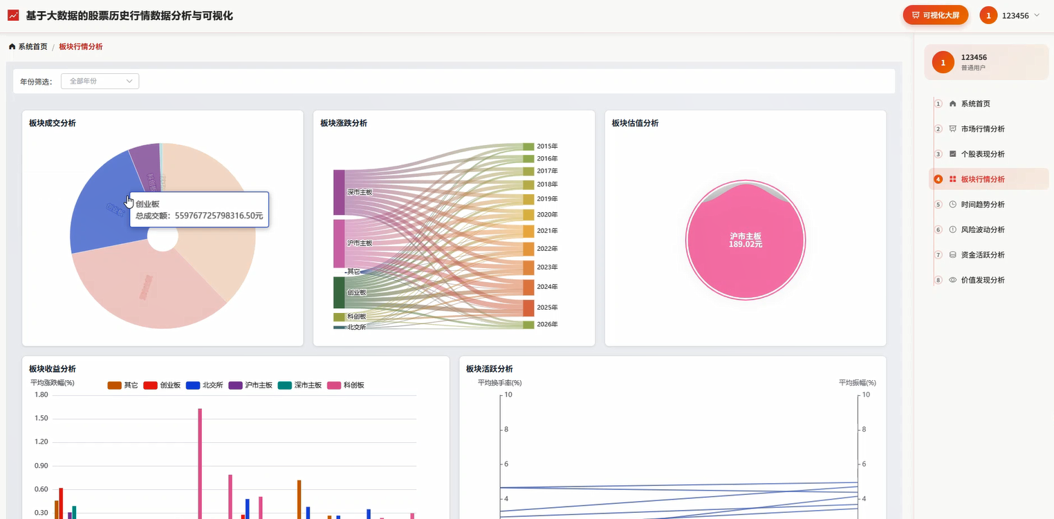Viewport: 1054px width, 519px height.
Task: Click the home icon in the breadcrumb
Action: [x=12, y=47]
